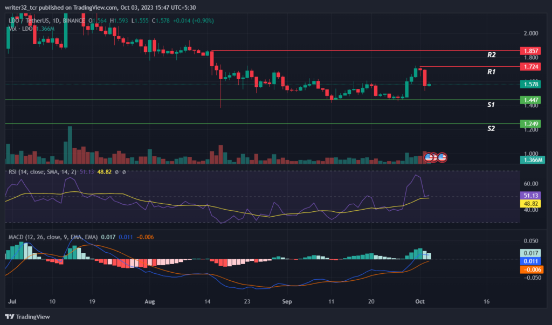
Task: Click the +0.014 (+0.90%) change value
Action: [194, 21]
